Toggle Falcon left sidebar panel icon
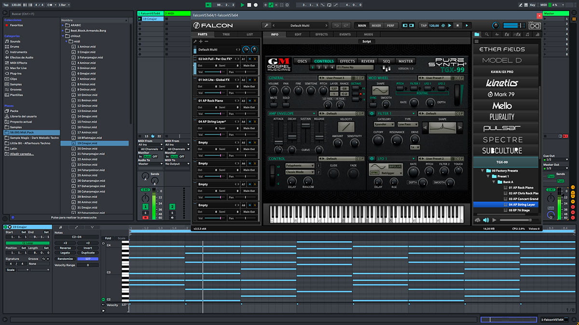 pyautogui.click(x=405, y=25)
